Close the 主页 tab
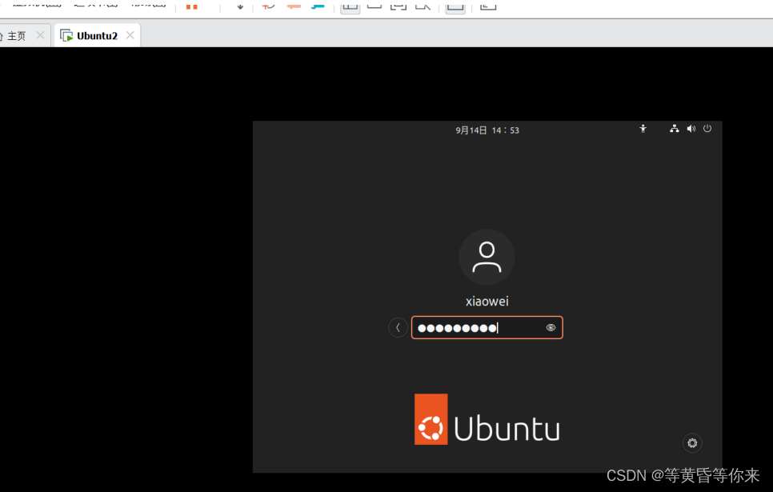 (41, 35)
